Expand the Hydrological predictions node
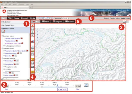Image resolution: width=132 pixels, height=94 pixels. coord(4,46)
